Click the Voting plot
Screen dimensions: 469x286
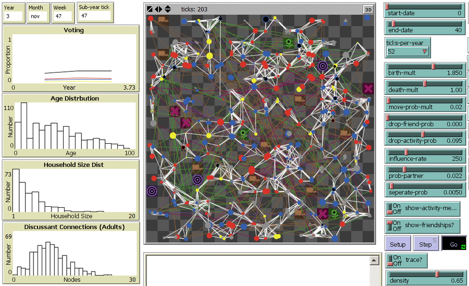click(x=71, y=59)
